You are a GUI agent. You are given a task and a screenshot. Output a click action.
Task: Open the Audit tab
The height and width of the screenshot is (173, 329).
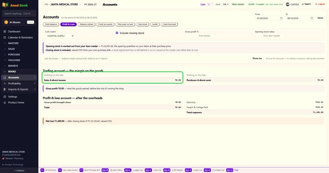click(x=155, y=24)
